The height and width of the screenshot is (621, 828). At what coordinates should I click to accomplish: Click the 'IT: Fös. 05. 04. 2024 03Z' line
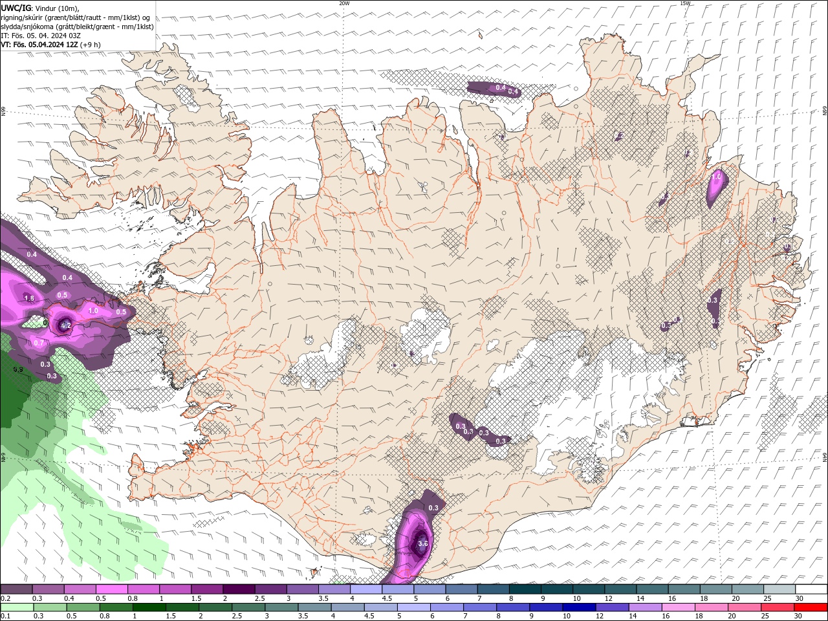tap(41, 36)
